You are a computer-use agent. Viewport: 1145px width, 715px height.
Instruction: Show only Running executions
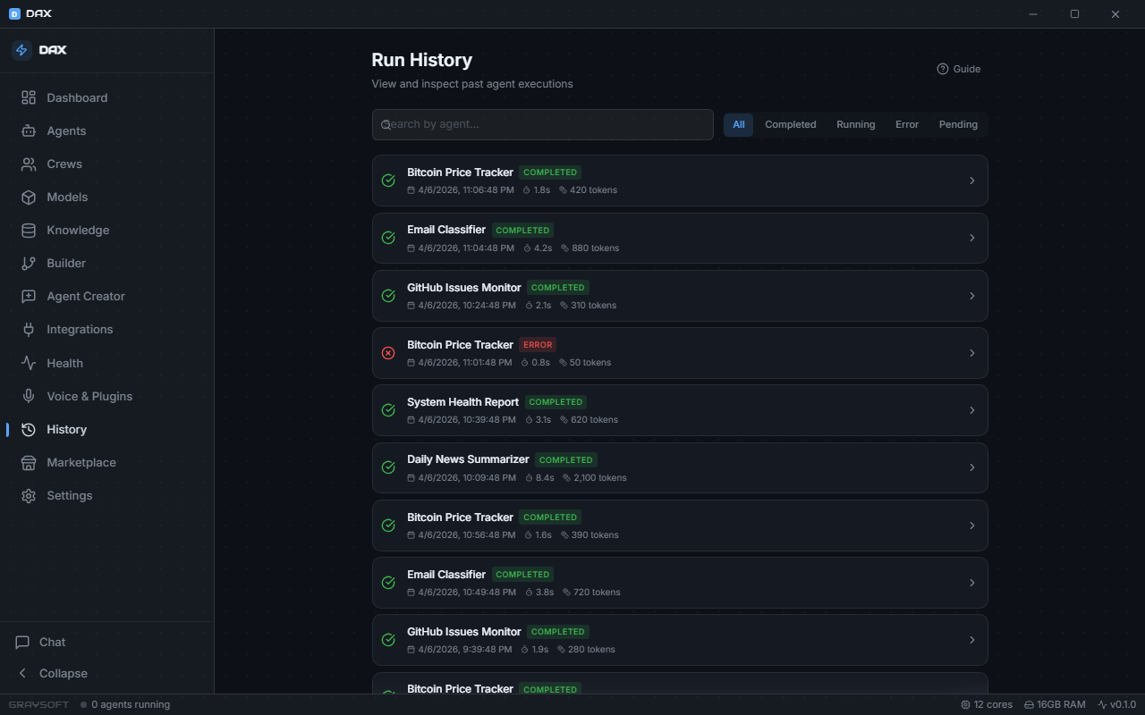[x=855, y=124]
